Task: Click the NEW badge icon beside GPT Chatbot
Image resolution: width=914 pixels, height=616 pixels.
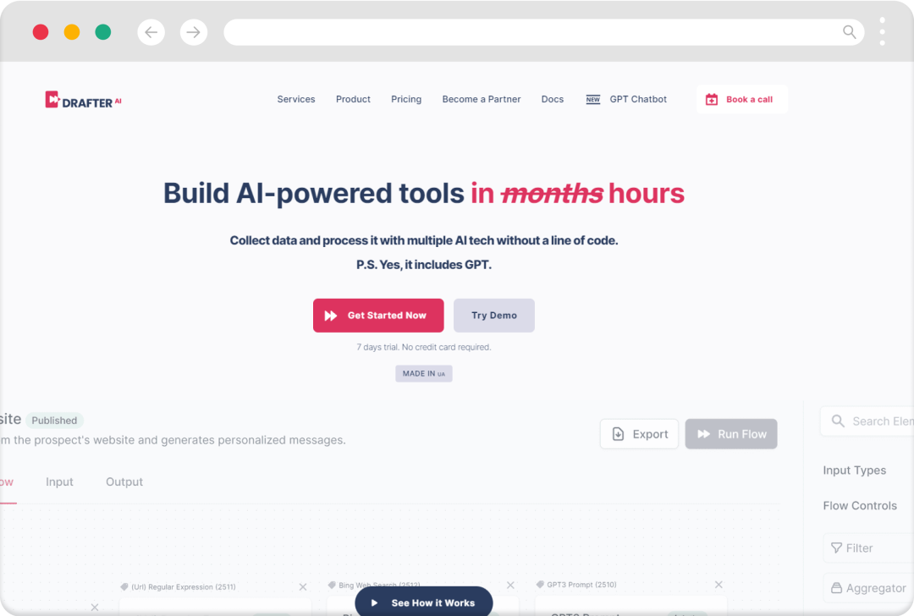Action: [x=592, y=100]
